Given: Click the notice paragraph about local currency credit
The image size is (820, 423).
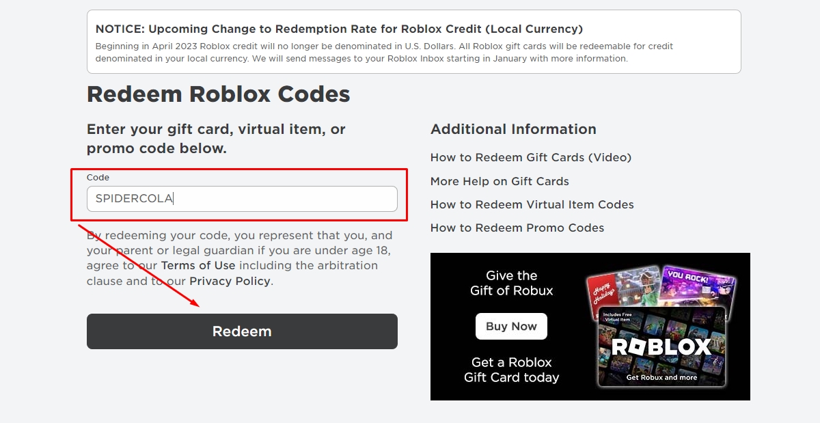Looking at the screenshot, I should click(384, 53).
